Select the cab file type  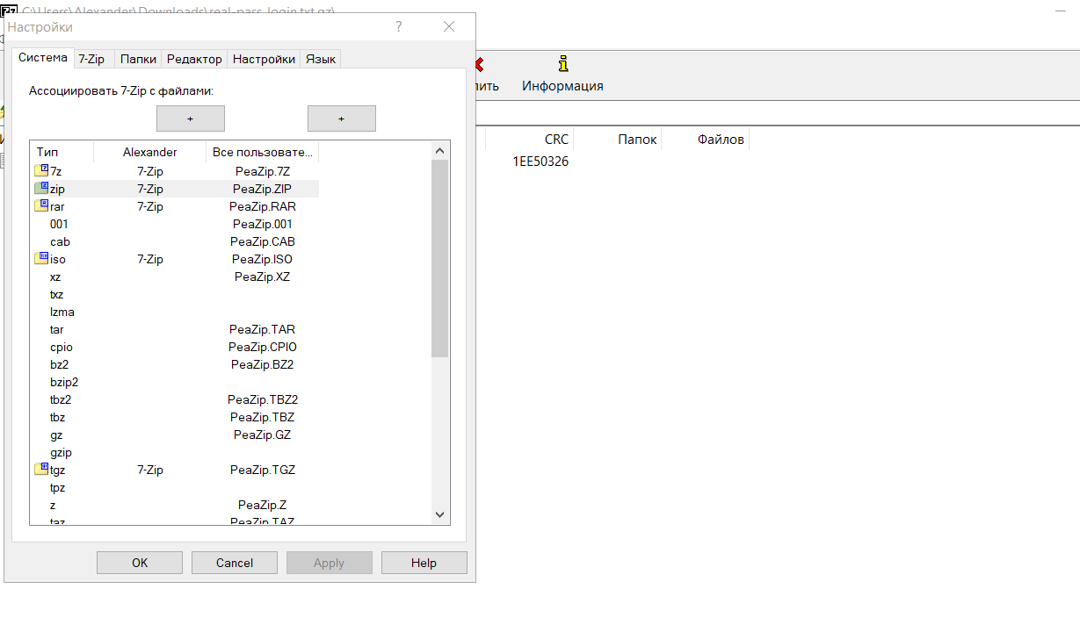point(60,241)
